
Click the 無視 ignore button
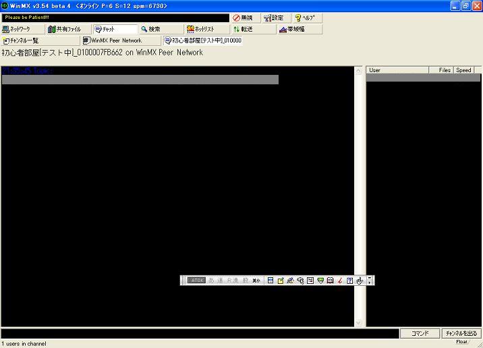tap(245, 18)
